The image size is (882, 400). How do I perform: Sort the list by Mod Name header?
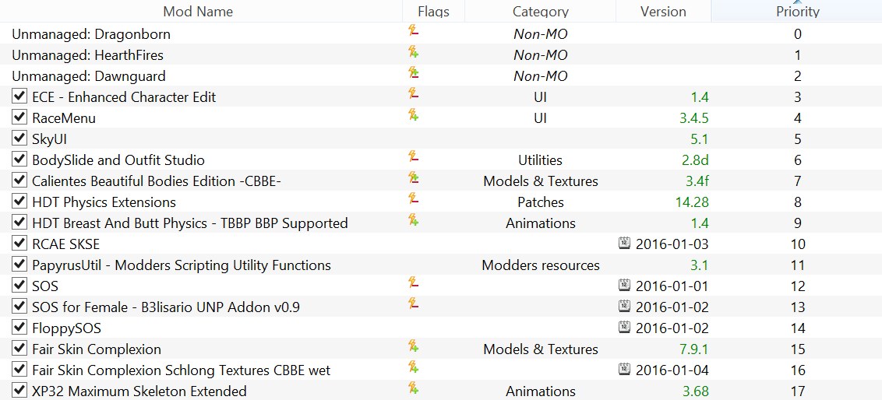198,11
